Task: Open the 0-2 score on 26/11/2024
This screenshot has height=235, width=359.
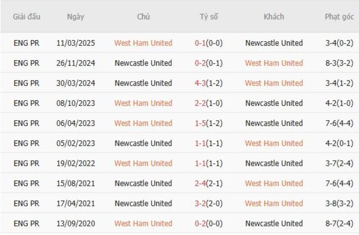Action: (200, 63)
